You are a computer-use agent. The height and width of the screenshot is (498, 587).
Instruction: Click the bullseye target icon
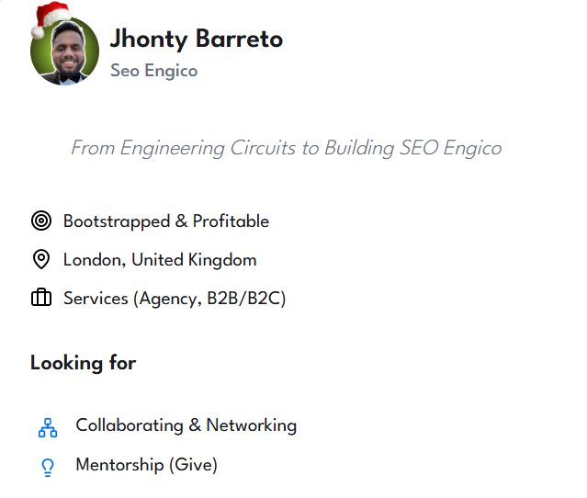tap(40, 221)
